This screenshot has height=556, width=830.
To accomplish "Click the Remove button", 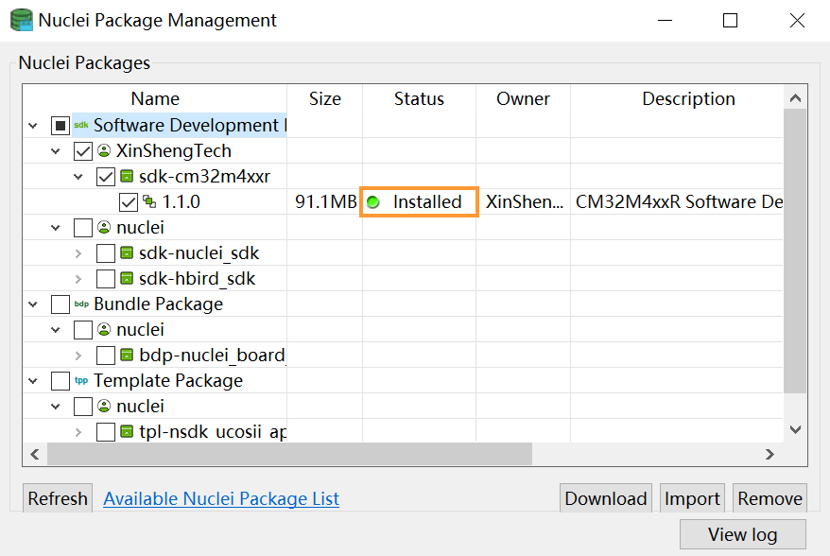I will click(x=769, y=498).
